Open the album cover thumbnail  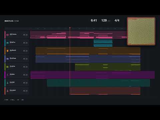141,31
